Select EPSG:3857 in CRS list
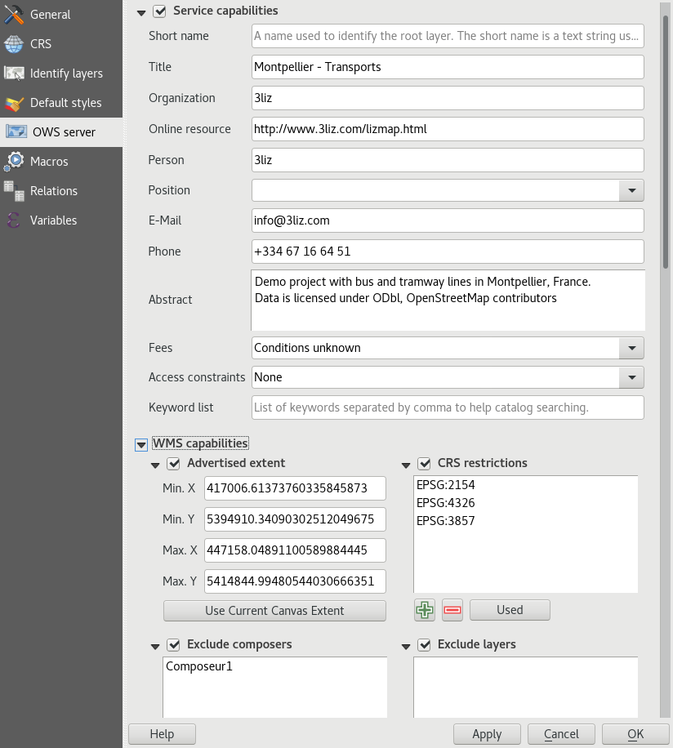Image resolution: width=673 pixels, height=748 pixels. (445, 521)
